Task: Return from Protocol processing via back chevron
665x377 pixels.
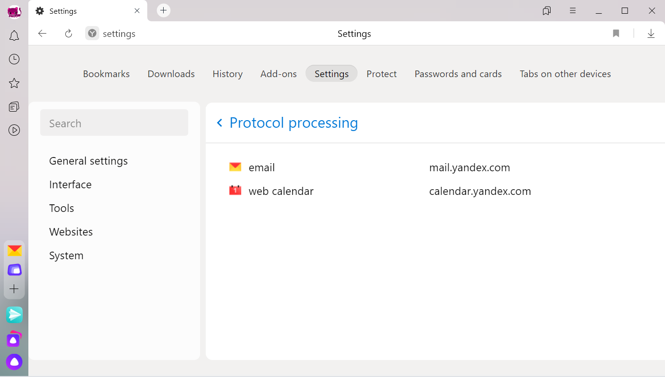Action: click(219, 123)
